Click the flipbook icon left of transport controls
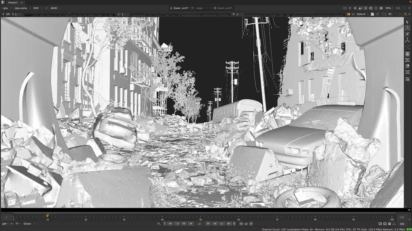The height and width of the screenshot is (231, 412). coord(159,224)
